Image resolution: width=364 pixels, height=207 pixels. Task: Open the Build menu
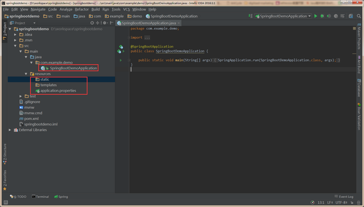point(96,9)
